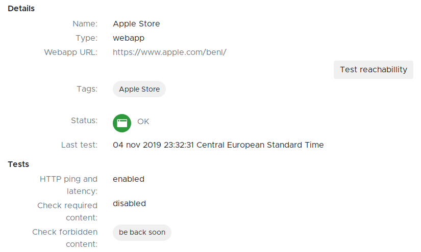Click the webapp type value
Viewport: 421px width, 252px height.
click(x=129, y=38)
